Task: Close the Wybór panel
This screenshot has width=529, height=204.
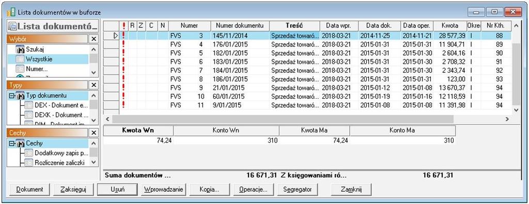Action: coord(94,39)
